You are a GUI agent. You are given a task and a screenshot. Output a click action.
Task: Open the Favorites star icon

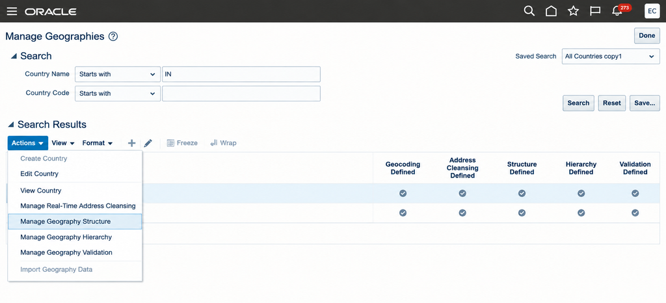coord(574,11)
